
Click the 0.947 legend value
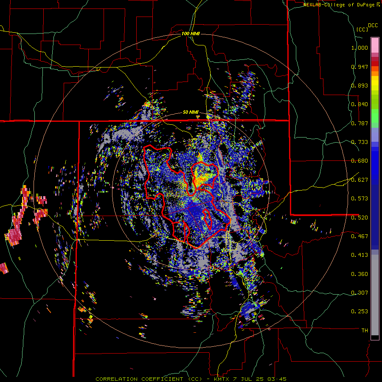click(360, 67)
